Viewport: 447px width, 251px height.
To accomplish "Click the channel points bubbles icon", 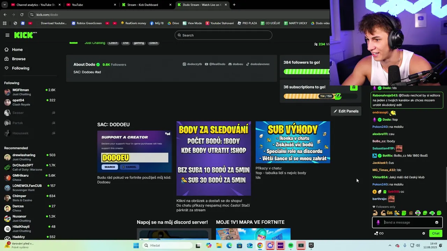I will tap(376, 234).
